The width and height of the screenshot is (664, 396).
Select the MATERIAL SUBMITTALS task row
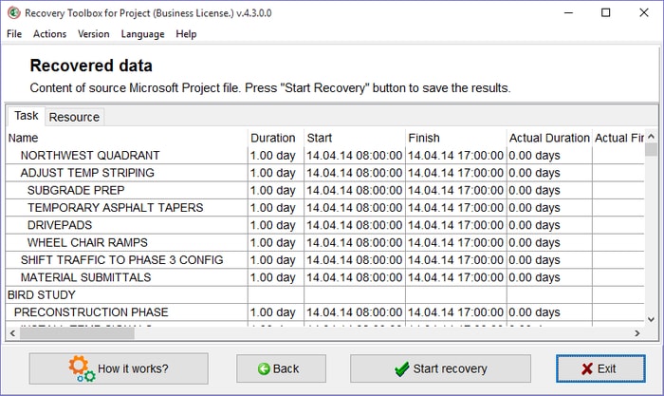pos(325,277)
